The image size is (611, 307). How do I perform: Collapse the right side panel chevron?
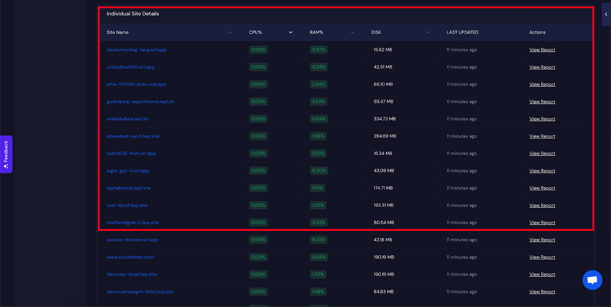point(606,14)
